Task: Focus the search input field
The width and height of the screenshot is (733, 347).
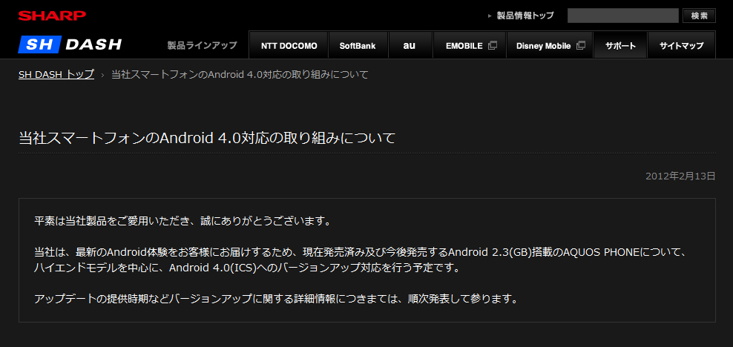Action: tap(622, 16)
